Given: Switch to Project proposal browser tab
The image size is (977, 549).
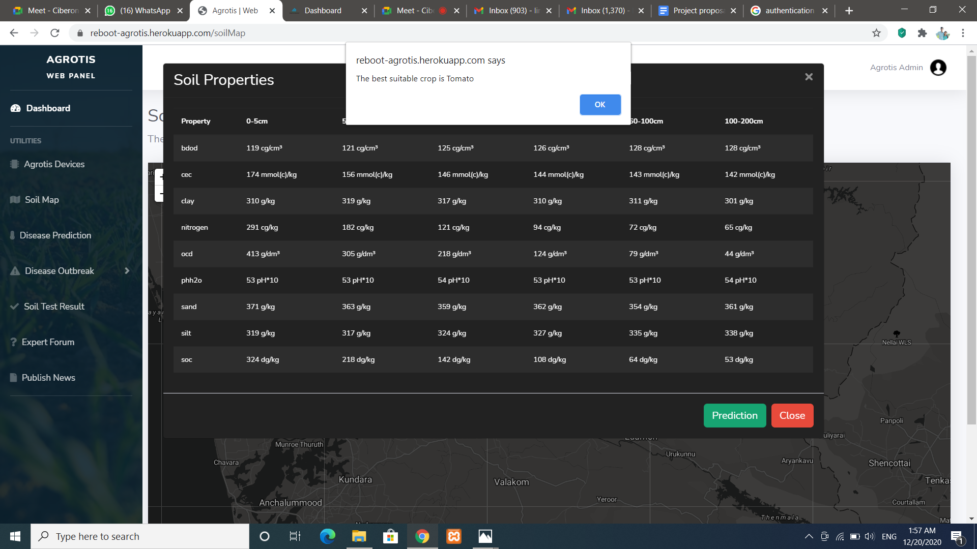Looking at the screenshot, I should 698,11.
